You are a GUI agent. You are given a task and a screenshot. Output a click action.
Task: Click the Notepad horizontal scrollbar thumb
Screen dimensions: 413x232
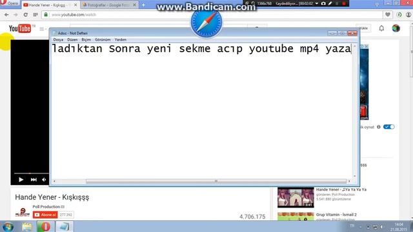click(x=216, y=181)
